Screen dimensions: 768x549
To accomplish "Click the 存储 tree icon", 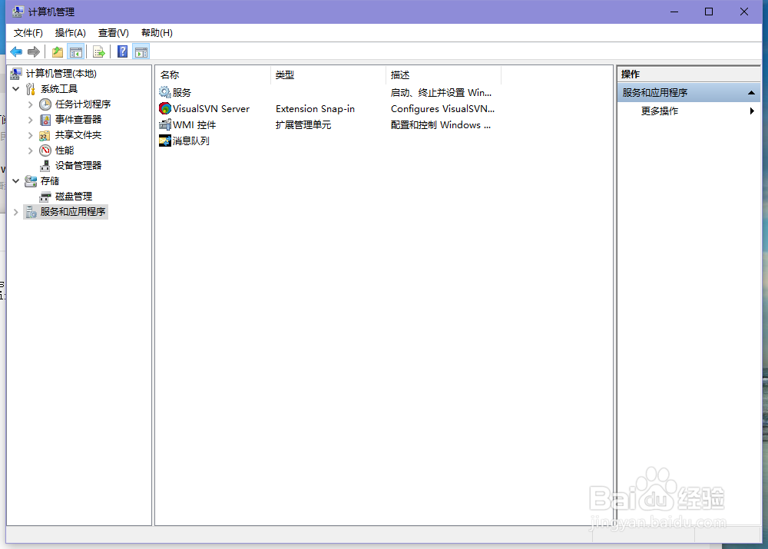I will point(31,180).
